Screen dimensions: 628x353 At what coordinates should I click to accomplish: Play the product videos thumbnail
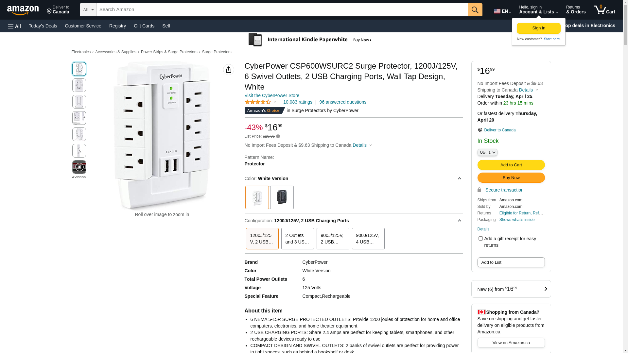79,167
